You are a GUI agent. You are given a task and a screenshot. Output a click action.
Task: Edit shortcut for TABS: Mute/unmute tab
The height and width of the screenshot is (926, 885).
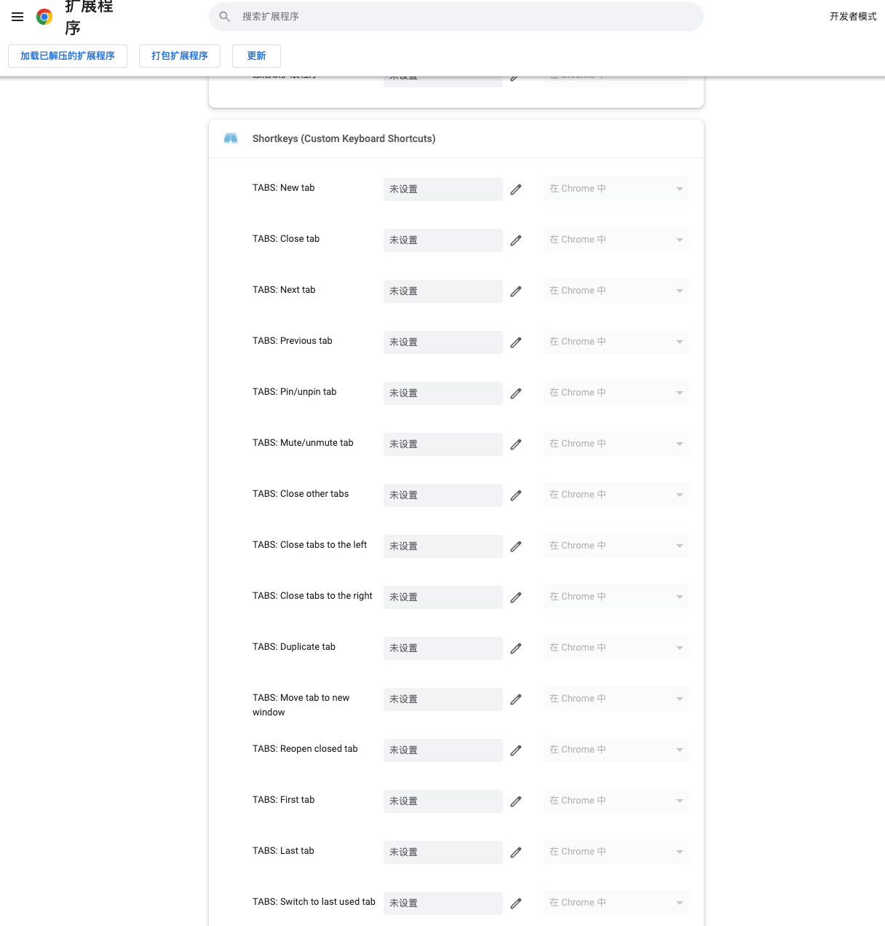pos(516,444)
